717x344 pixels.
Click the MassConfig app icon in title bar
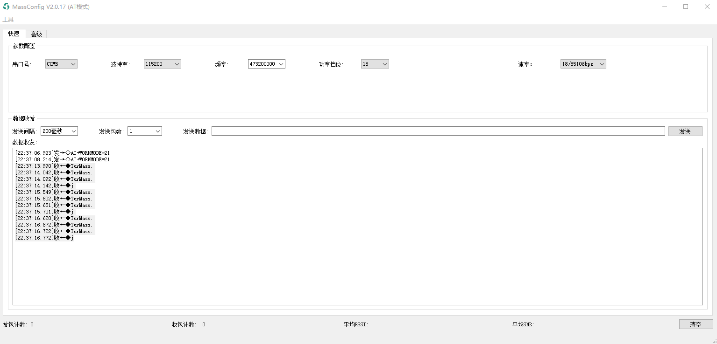[x=6, y=7]
